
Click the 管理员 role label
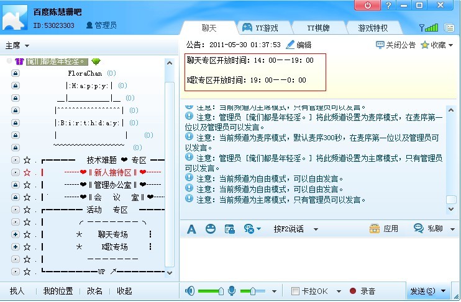click(x=106, y=25)
